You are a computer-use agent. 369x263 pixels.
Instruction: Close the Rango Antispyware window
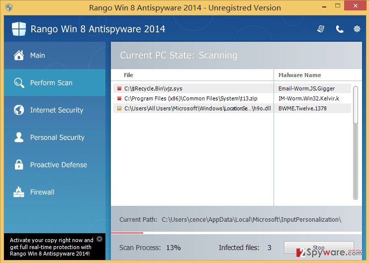click(356, 5)
